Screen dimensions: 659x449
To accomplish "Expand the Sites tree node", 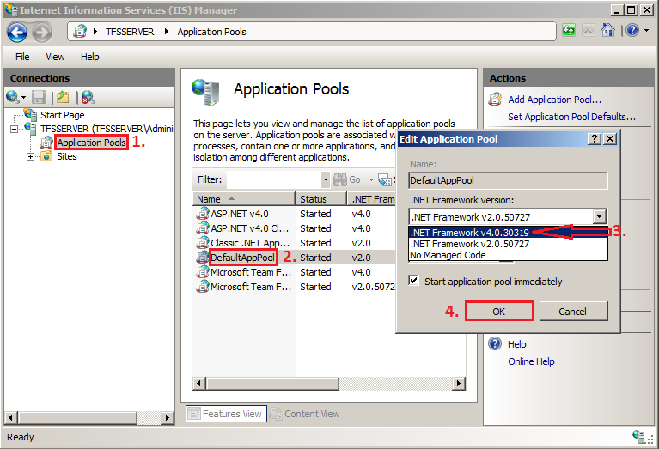I will (x=30, y=156).
